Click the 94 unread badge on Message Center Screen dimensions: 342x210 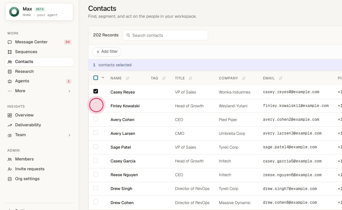coord(68,42)
